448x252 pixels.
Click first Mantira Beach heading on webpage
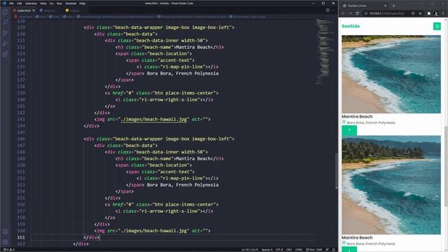tap(357, 117)
